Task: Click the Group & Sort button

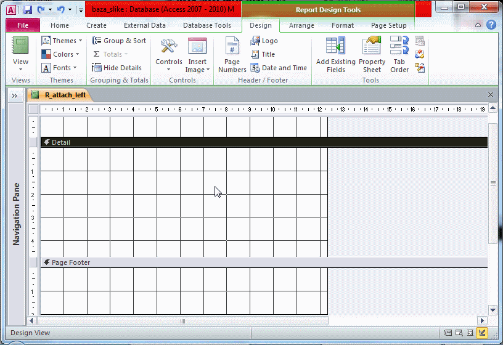Action: pyautogui.click(x=119, y=41)
